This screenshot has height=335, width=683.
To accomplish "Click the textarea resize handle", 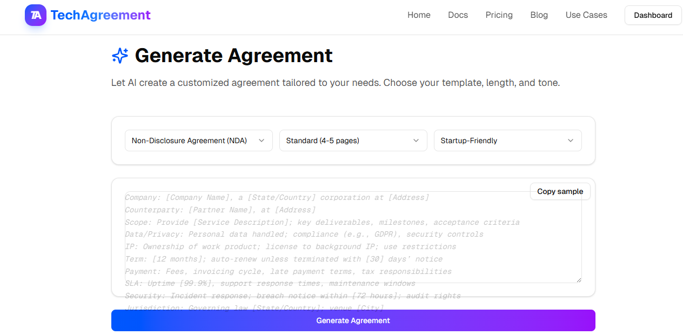I will (x=579, y=279).
